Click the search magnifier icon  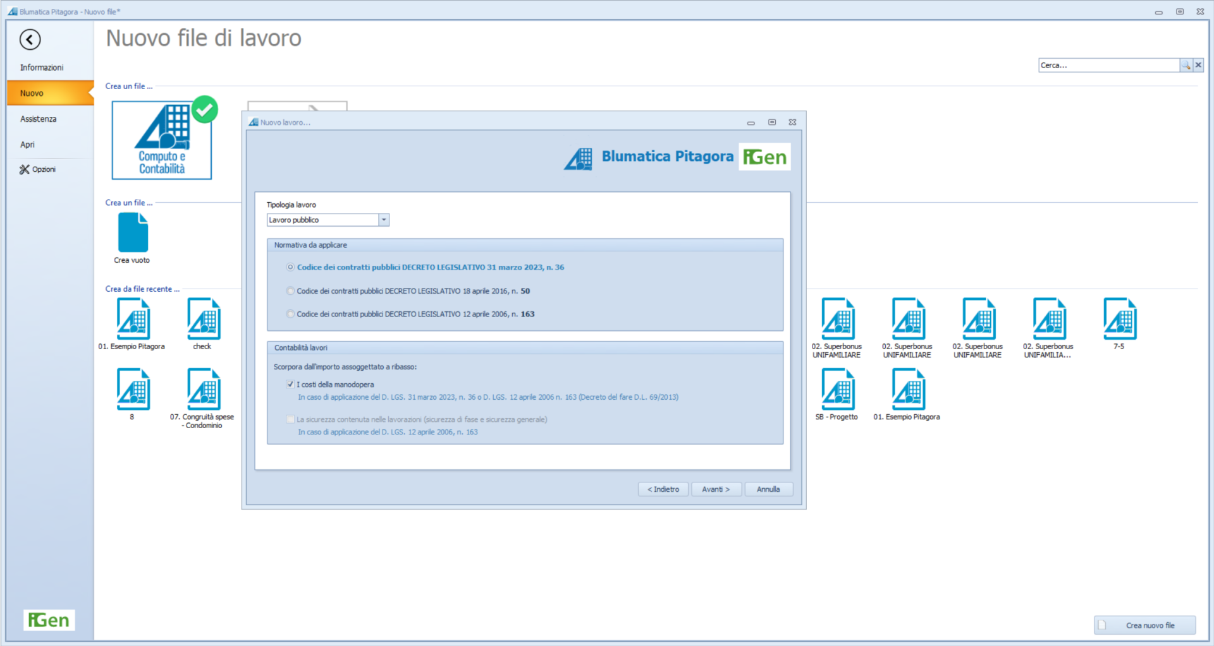tap(1186, 65)
